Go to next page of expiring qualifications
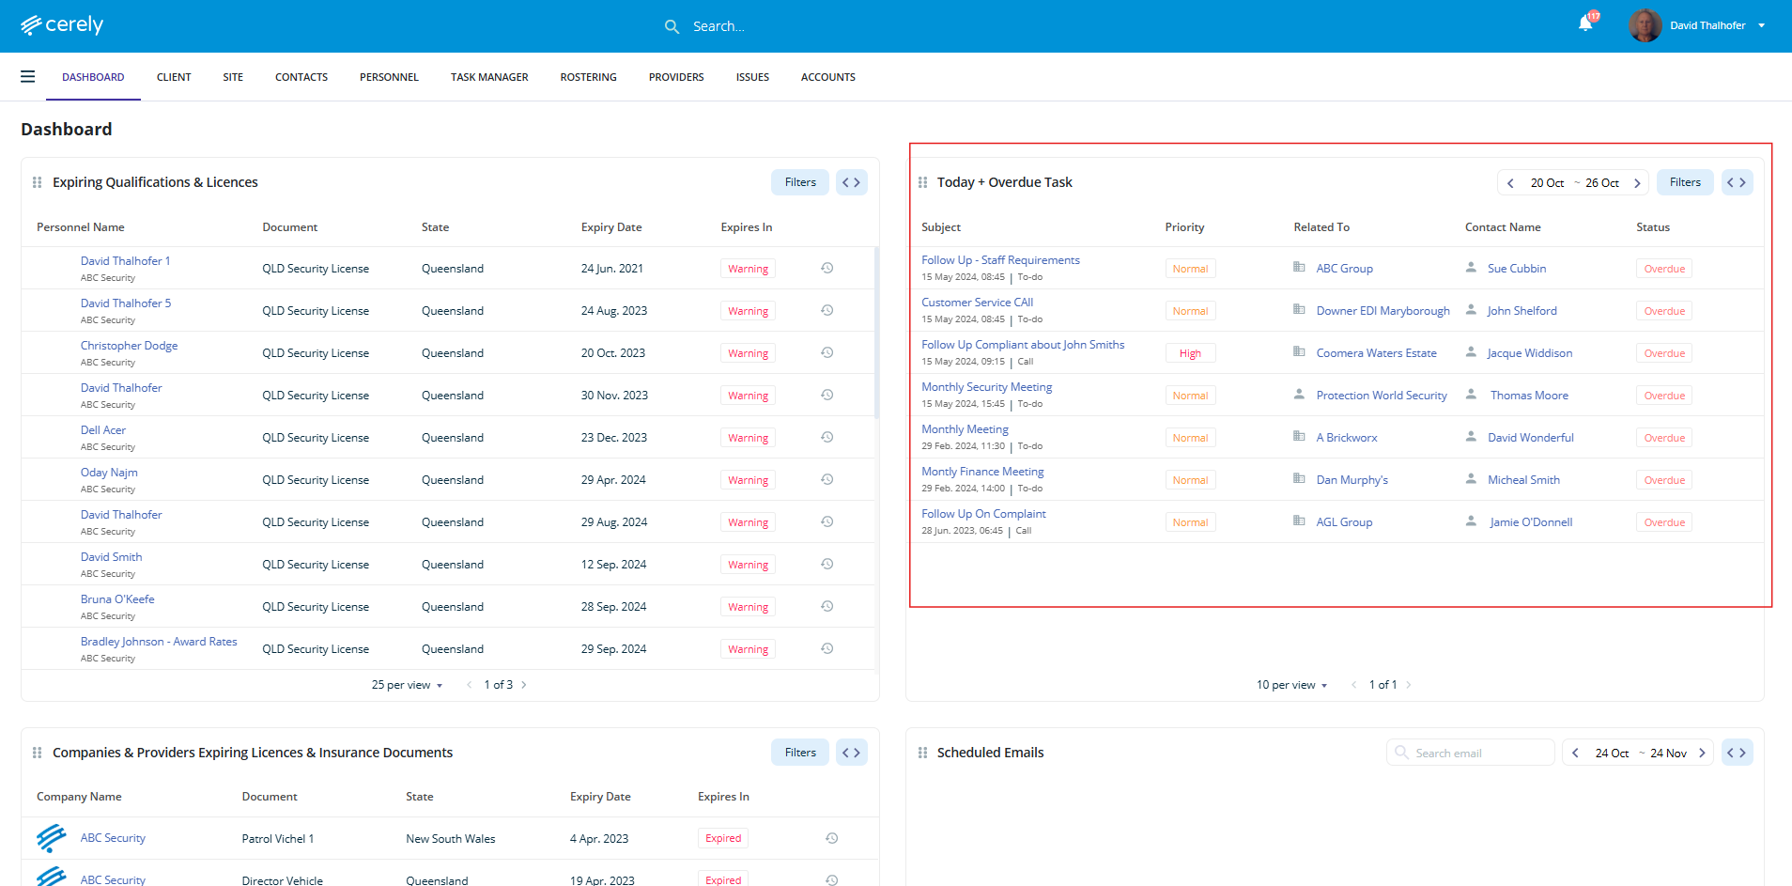The height and width of the screenshot is (886, 1792). pos(524,685)
